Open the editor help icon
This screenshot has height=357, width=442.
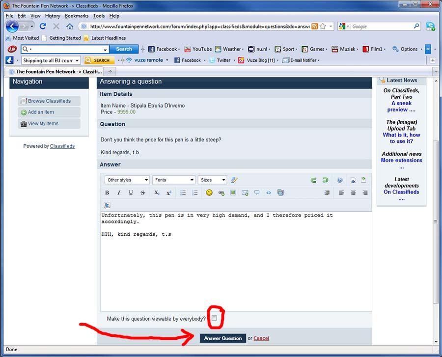pyautogui.click(x=339, y=180)
